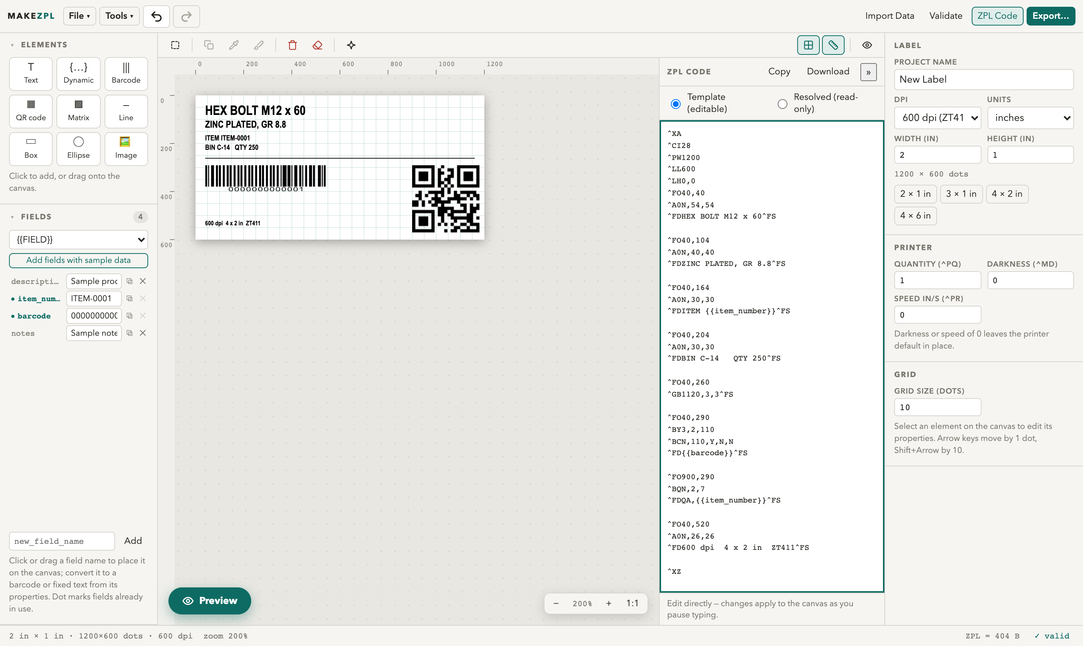Open the Export dialog
1083x646 pixels.
click(x=1050, y=16)
